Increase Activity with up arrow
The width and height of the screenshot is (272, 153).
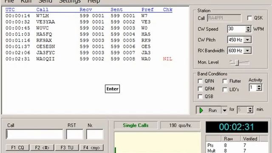(259, 86)
